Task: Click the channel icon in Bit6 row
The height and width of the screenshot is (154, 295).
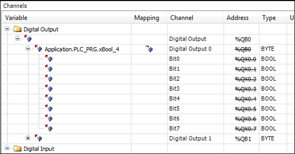Action: tap(49, 118)
